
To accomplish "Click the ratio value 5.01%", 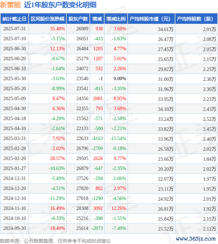I will (x=120, y=59).
